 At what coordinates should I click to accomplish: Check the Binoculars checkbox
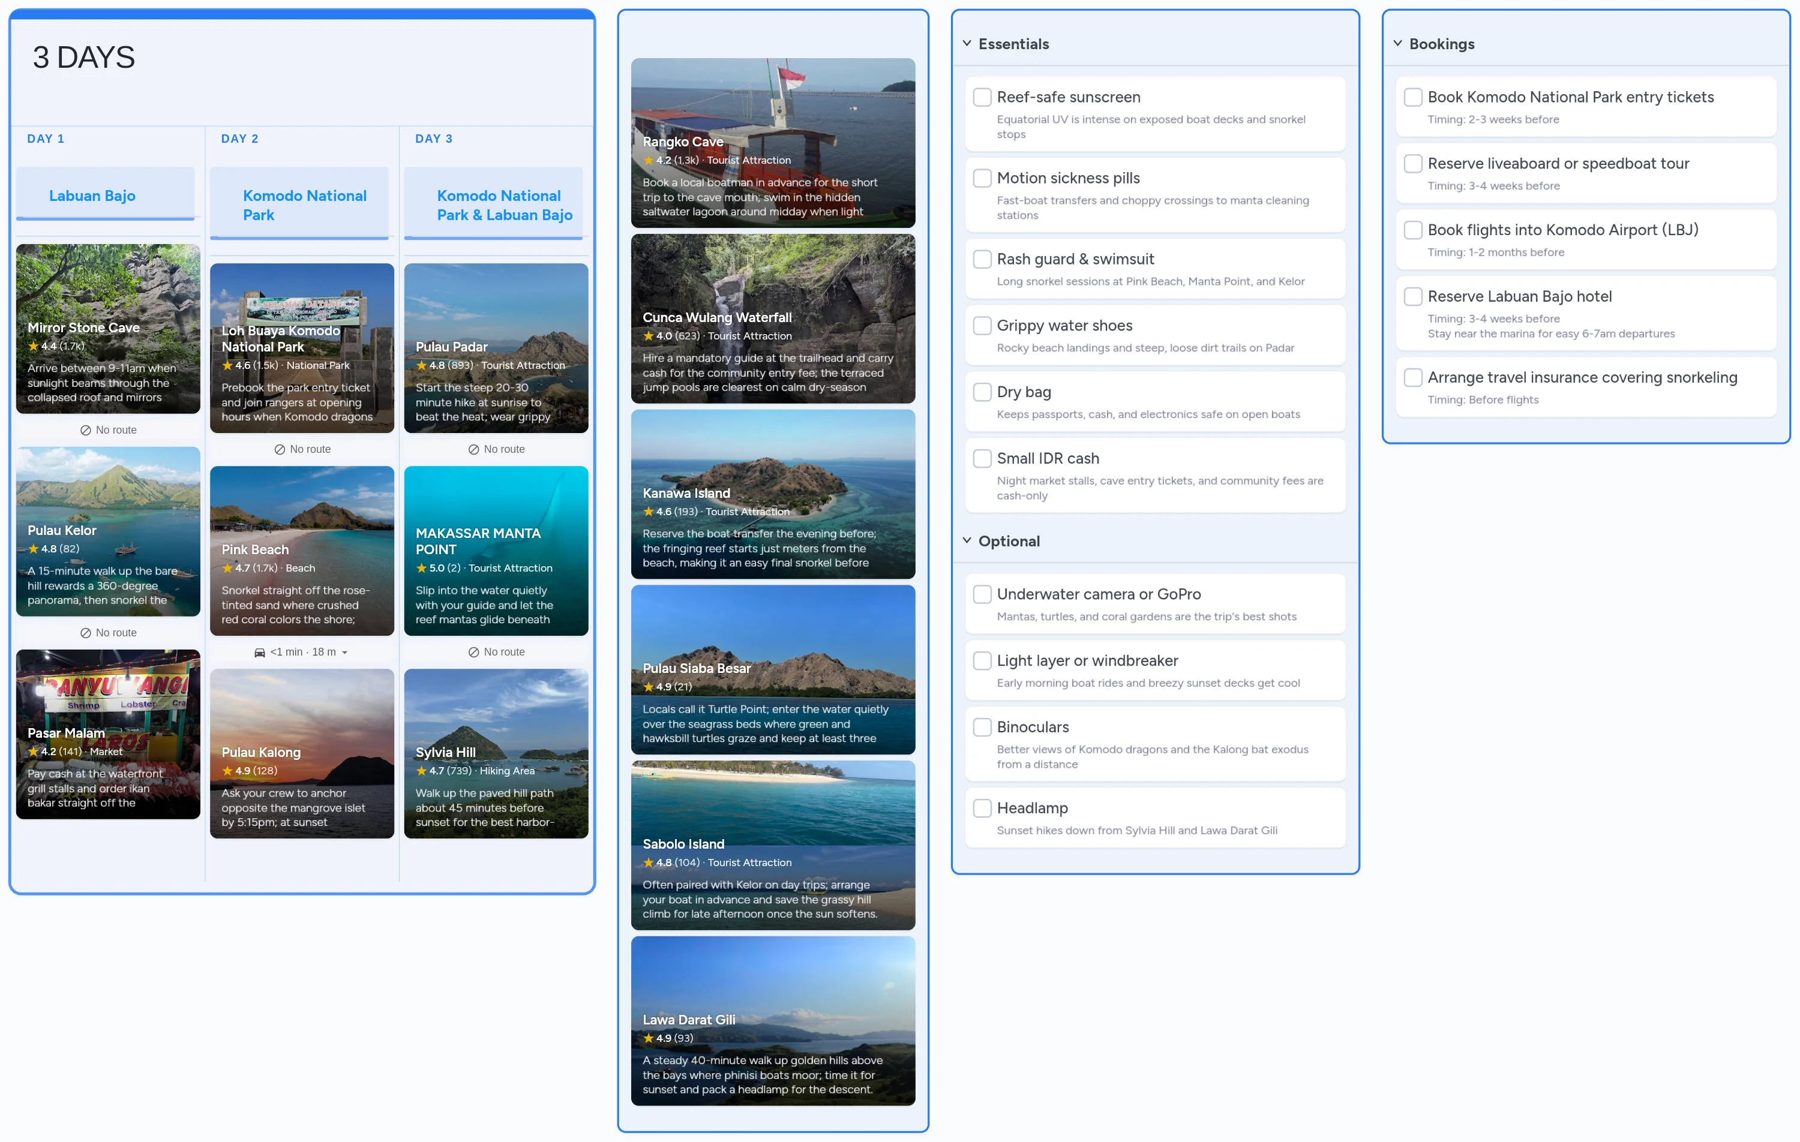[982, 727]
